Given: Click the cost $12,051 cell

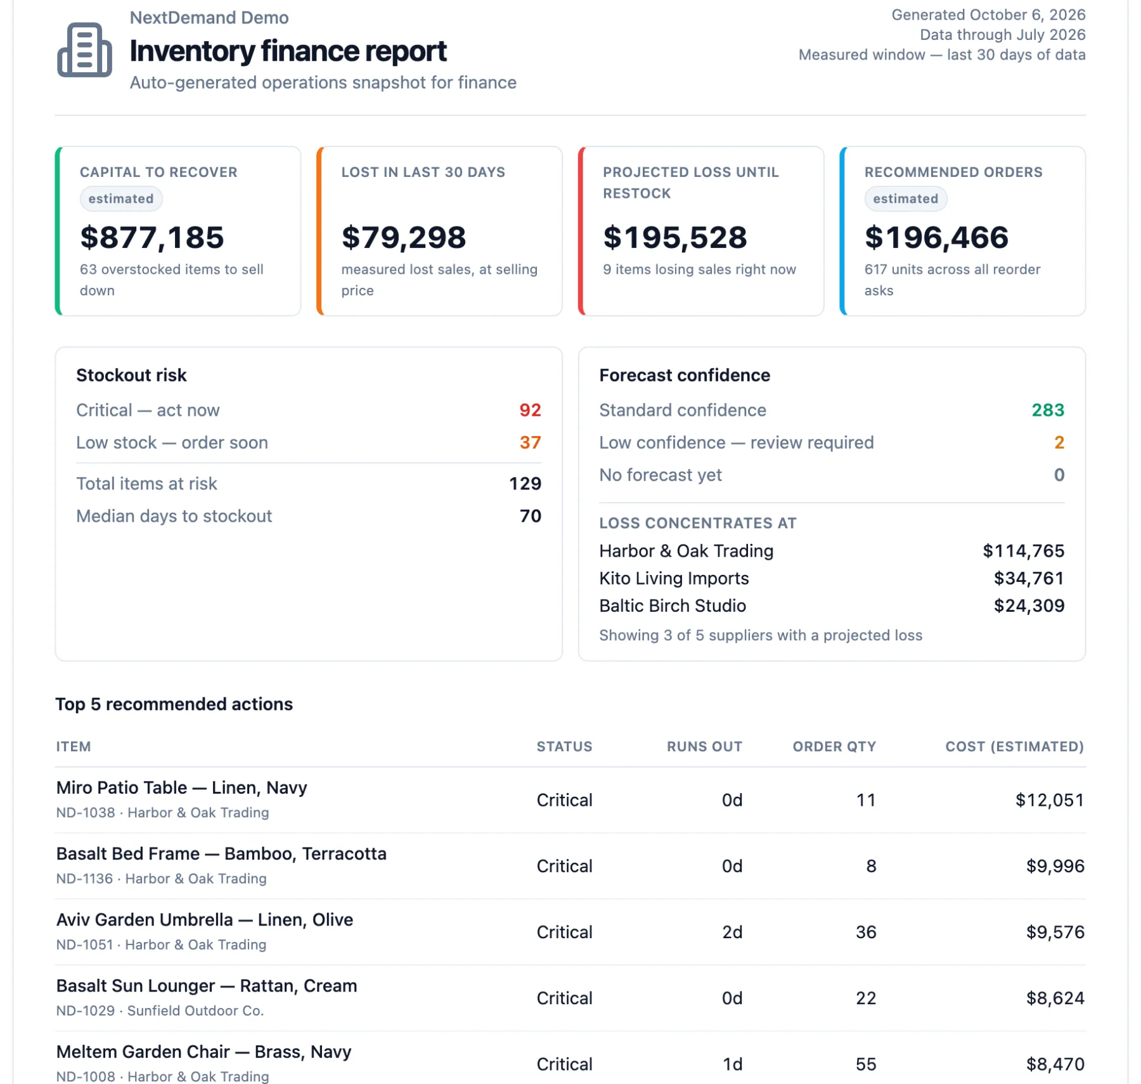Looking at the screenshot, I should click(x=1050, y=800).
